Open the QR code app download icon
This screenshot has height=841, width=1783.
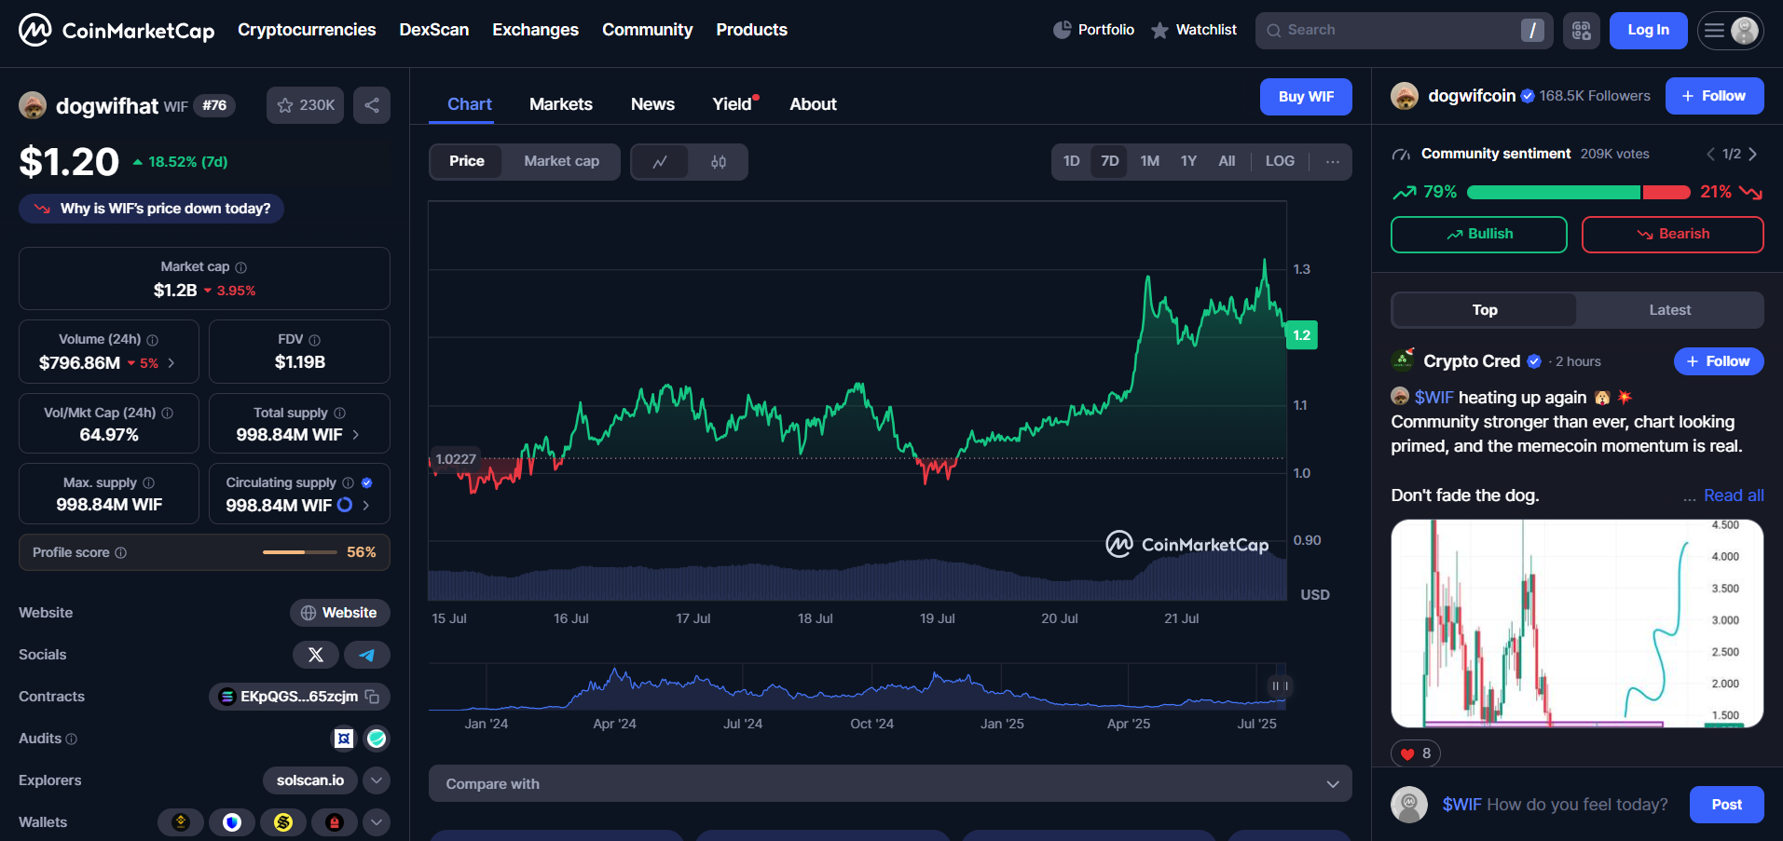click(1582, 31)
